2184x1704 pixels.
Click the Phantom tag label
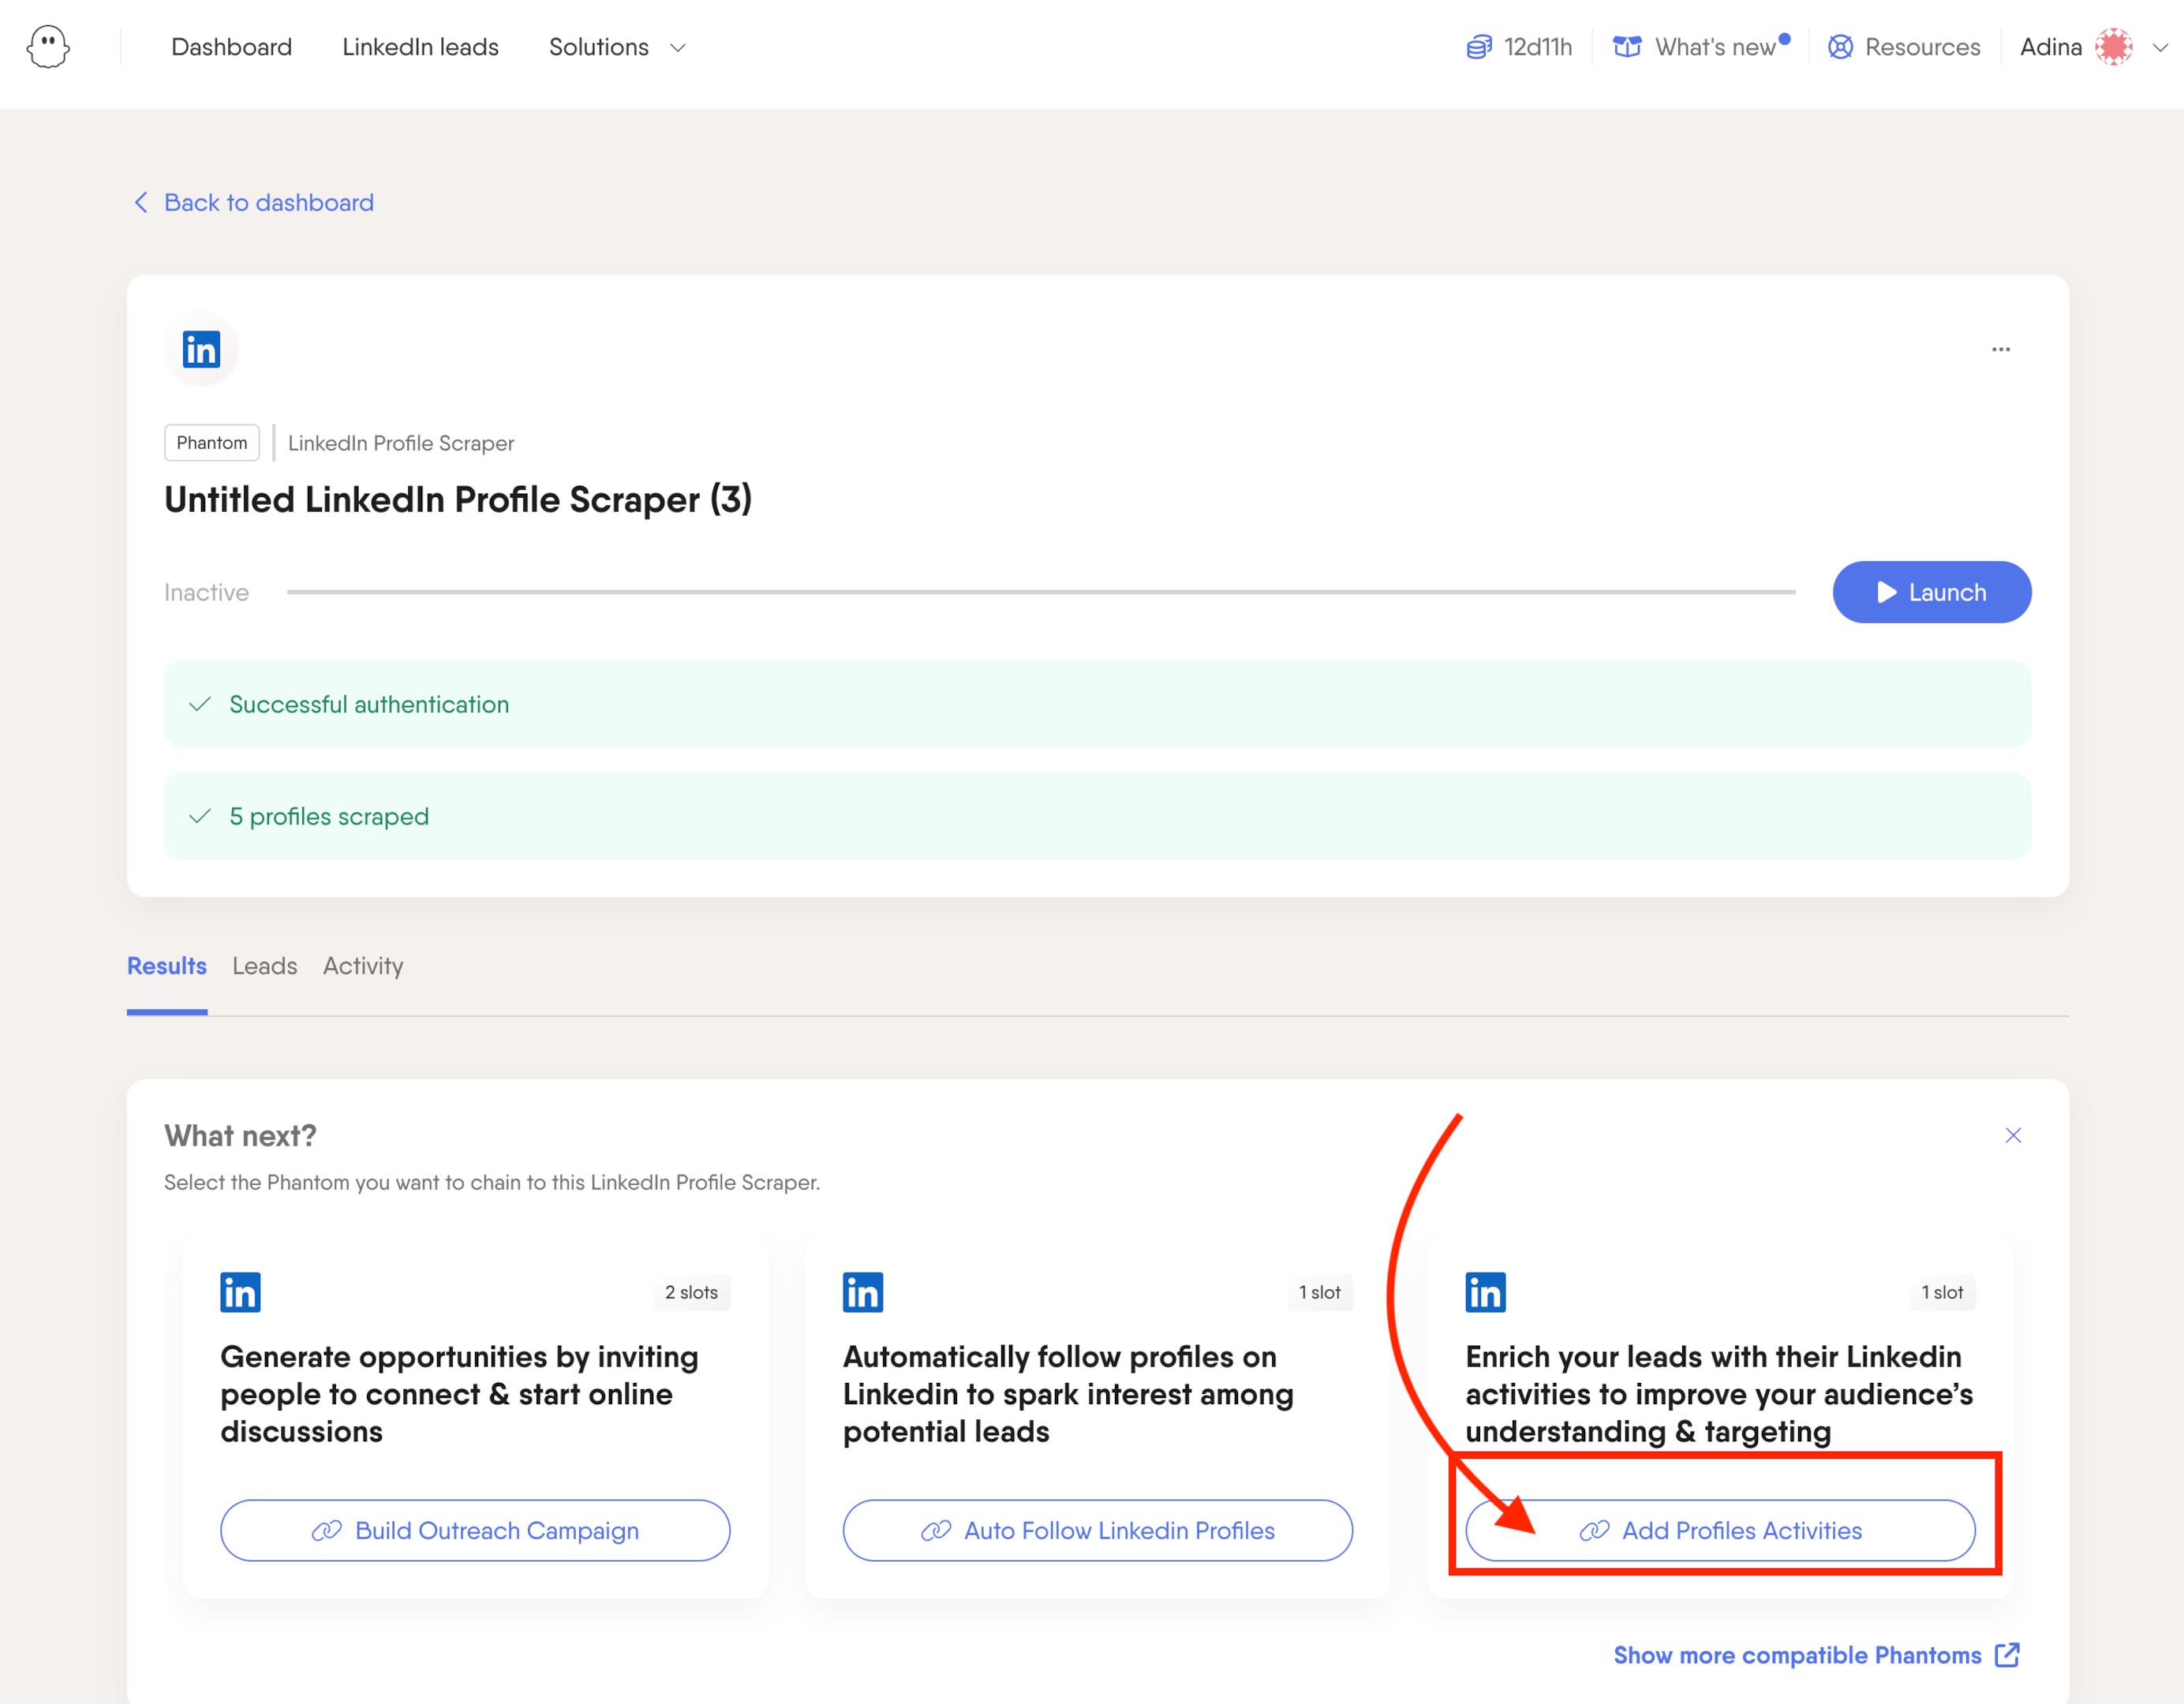[212, 442]
